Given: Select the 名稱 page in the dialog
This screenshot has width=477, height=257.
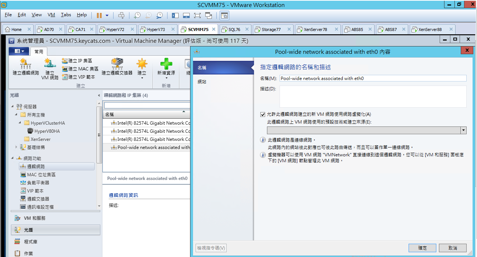Looking at the screenshot, I should (x=223, y=68).
